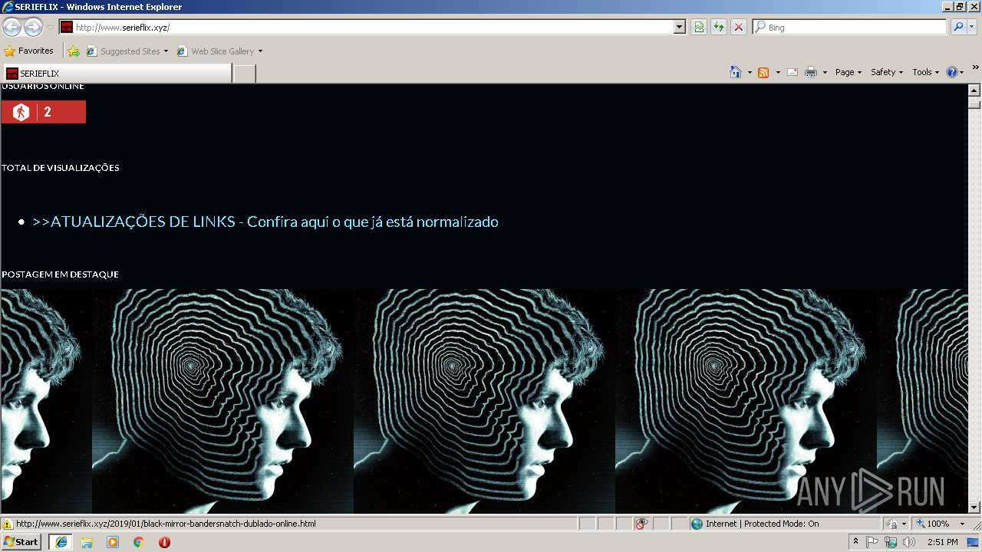Expand the Feeds dropdown arrow
This screenshot has width=982, height=552.
pyautogui.click(x=778, y=72)
